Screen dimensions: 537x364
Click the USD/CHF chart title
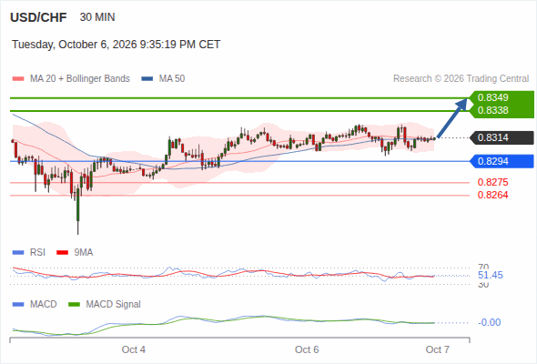(x=38, y=17)
